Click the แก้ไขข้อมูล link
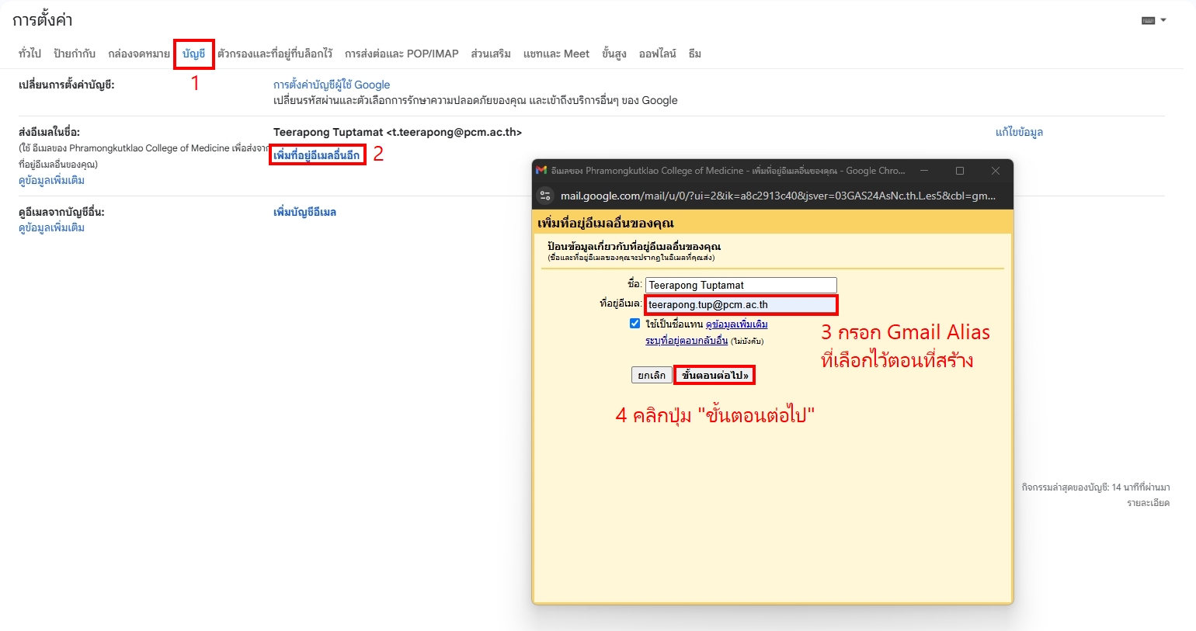 click(x=1019, y=132)
